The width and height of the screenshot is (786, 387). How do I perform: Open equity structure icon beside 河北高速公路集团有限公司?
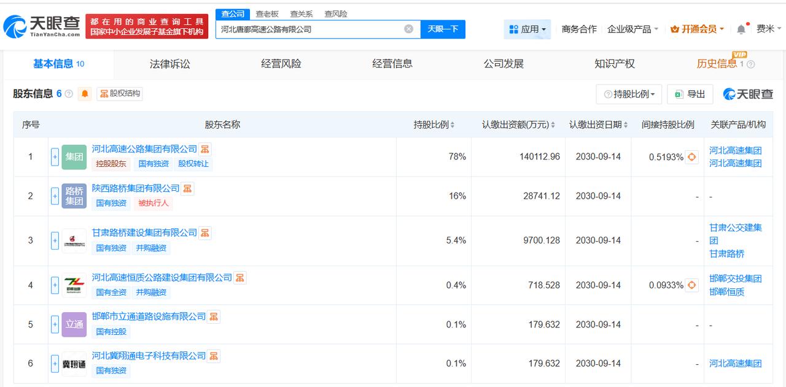point(205,149)
